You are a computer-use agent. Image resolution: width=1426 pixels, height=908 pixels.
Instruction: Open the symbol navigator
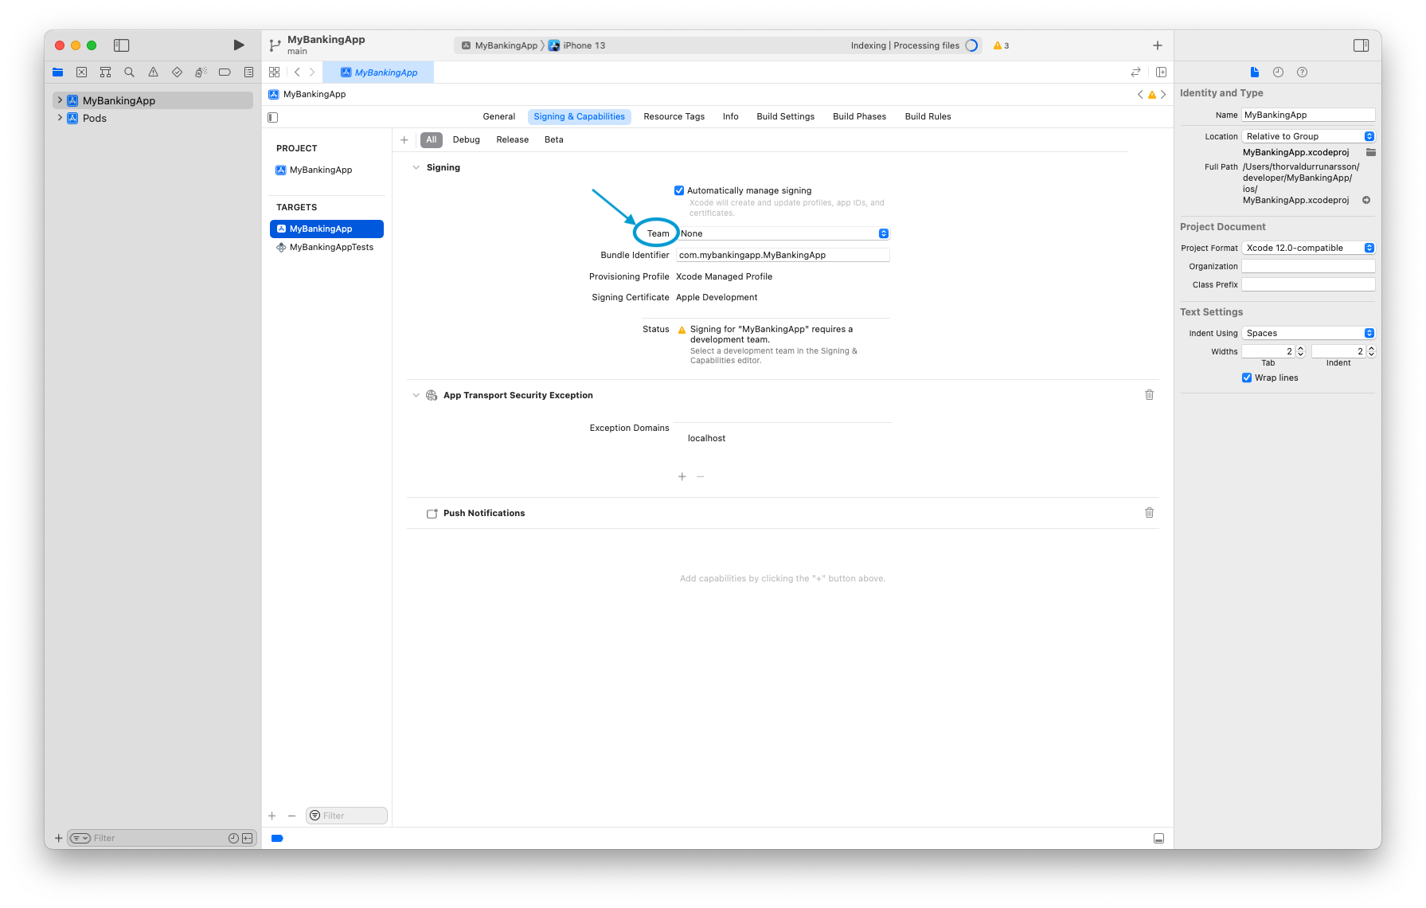(x=105, y=72)
